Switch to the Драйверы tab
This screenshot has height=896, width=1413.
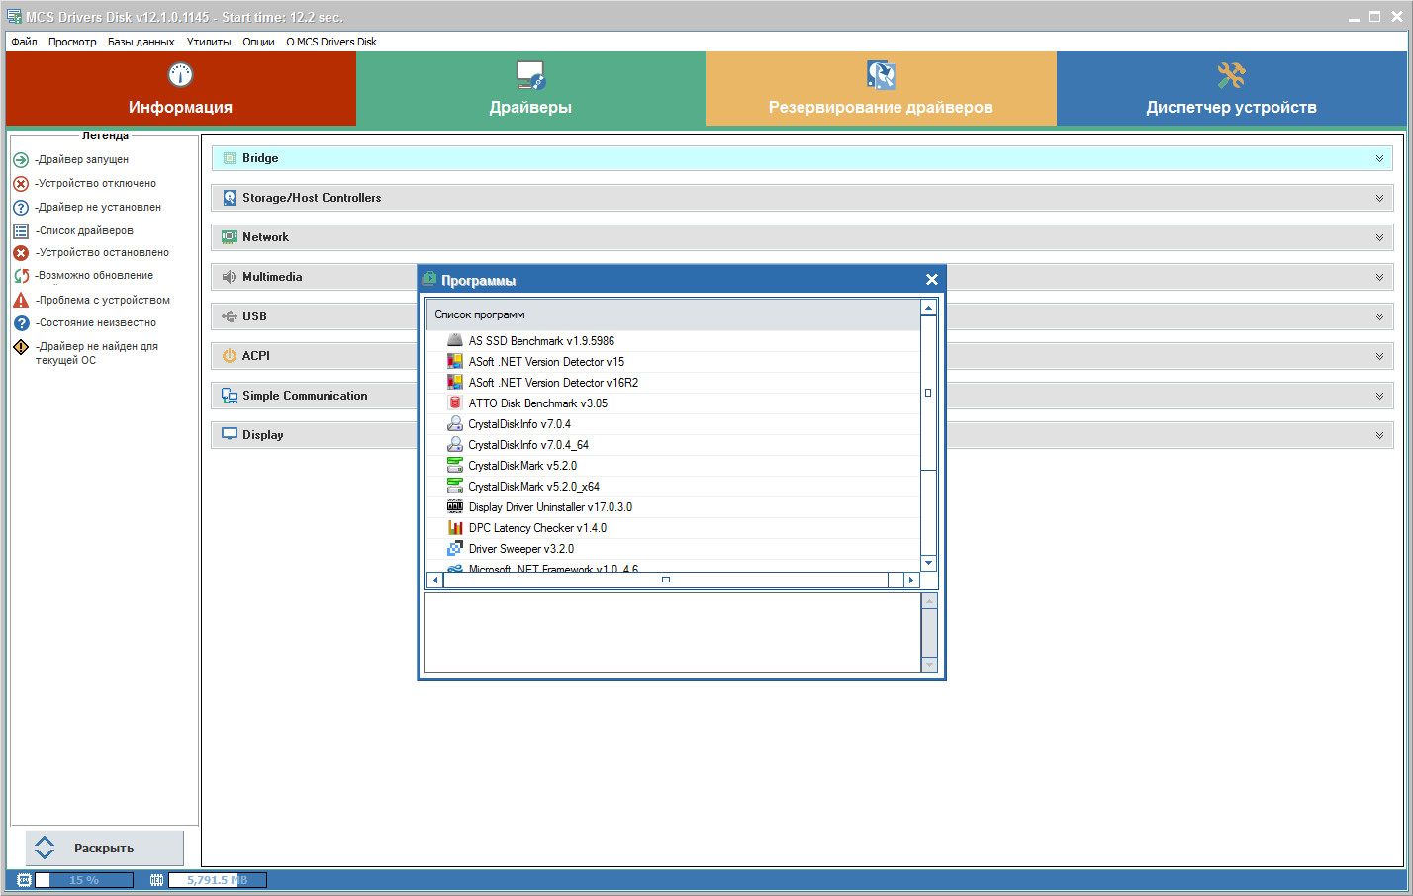click(531, 89)
